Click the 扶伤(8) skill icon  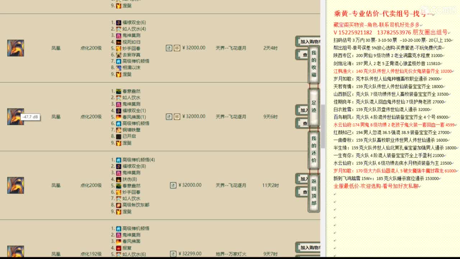(x=119, y=179)
